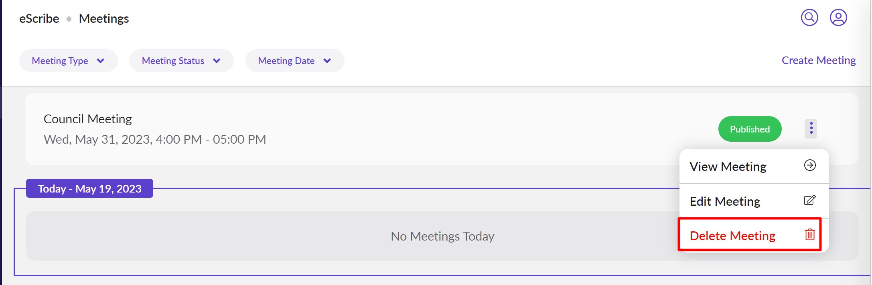Choose Delete Meeting from the menu
The image size is (872, 285).
(x=732, y=235)
